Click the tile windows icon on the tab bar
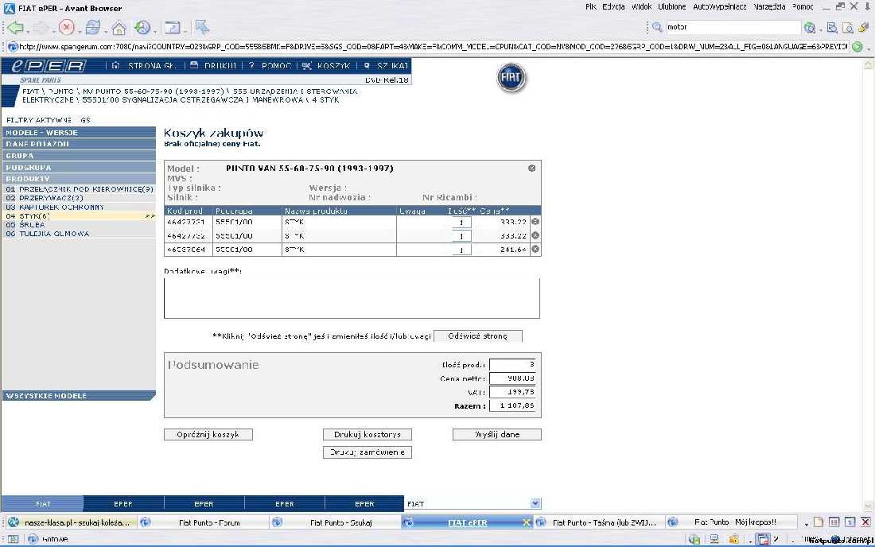Screen dimensions: 875x547 [834, 522]
